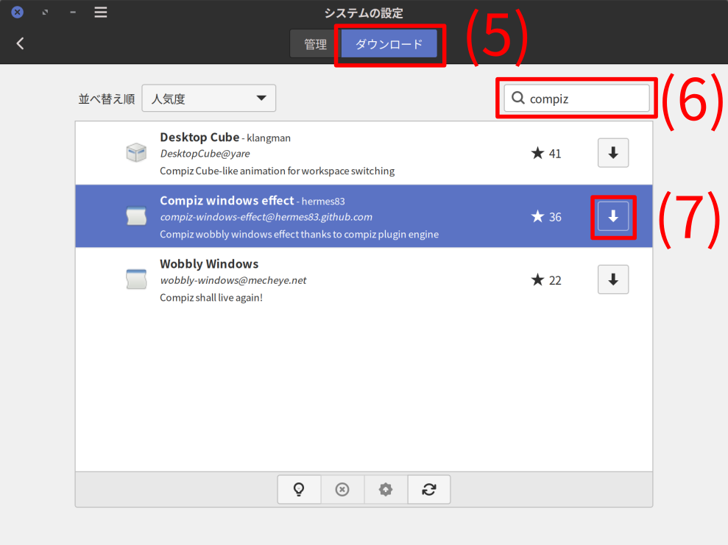Download the Desktop Cube extension

(612, 153)
